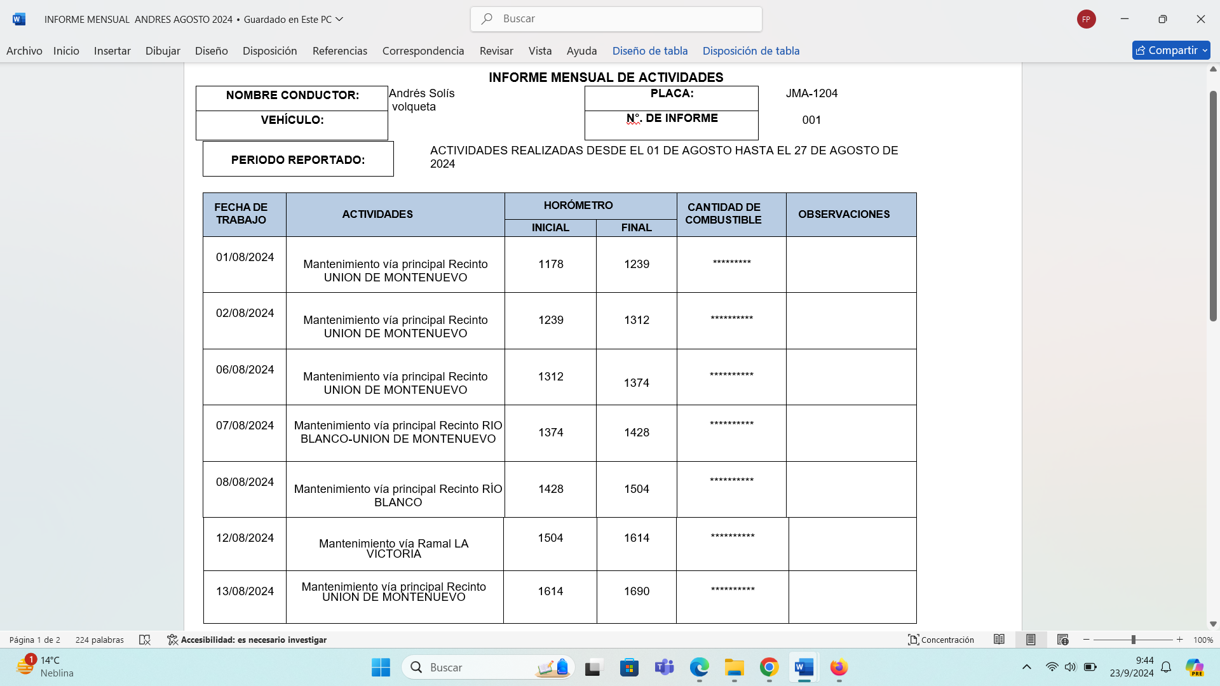1220x686 pixels.
Task: Click the Buscar search box in title bar
Action: coord(616,19)
